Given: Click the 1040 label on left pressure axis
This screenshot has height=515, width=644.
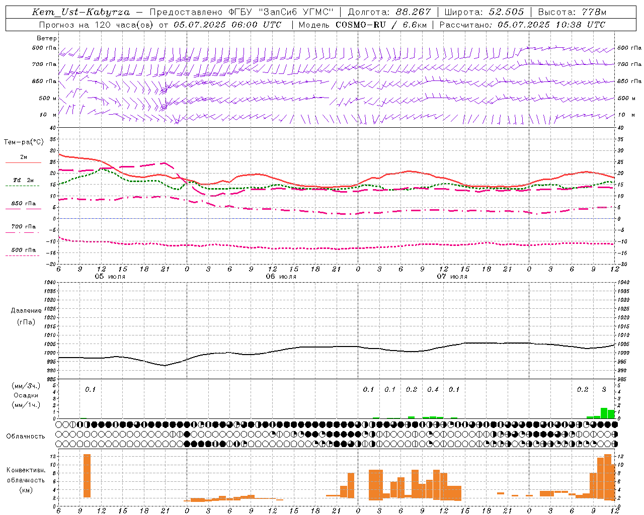Looking at the screenshot, I should click(x=50, y=282).
